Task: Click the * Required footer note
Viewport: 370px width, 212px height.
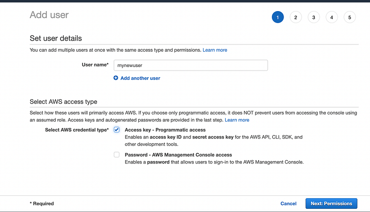Action: pyautogui.click(x=42, y=204)
